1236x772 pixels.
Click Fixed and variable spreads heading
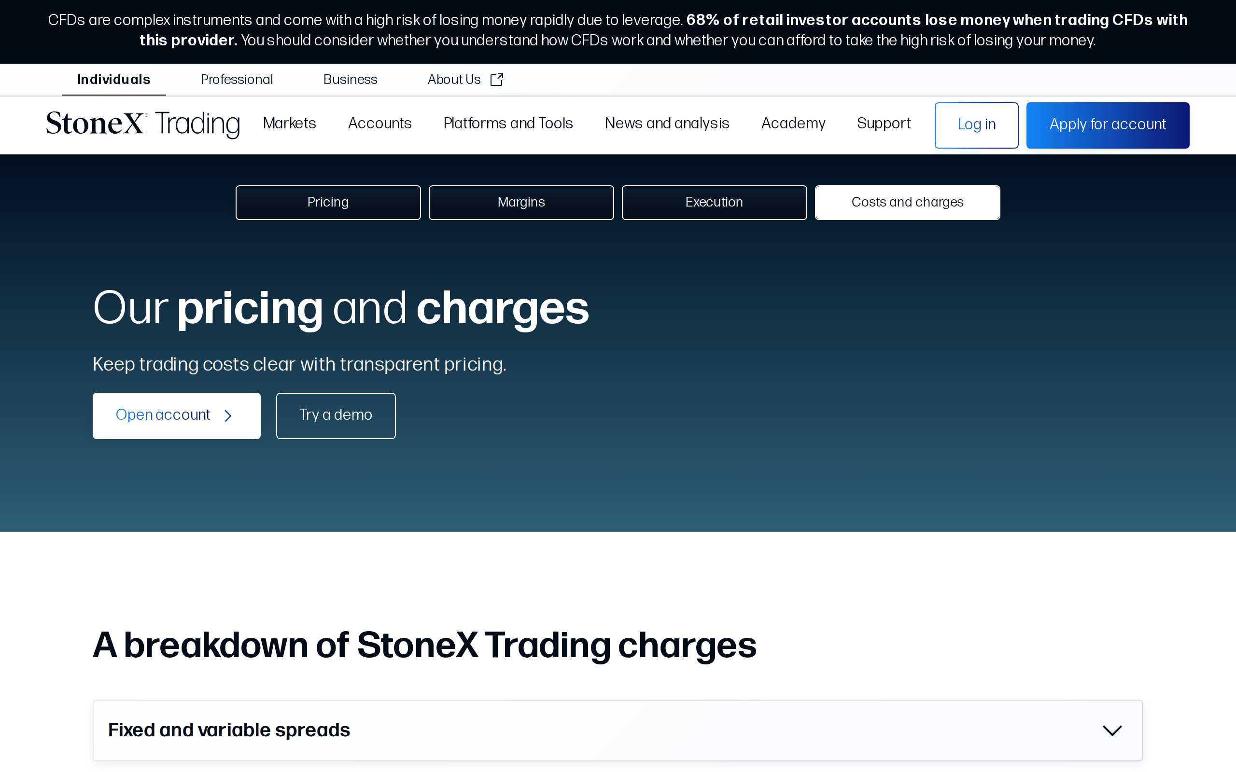[x=229, y=730]
